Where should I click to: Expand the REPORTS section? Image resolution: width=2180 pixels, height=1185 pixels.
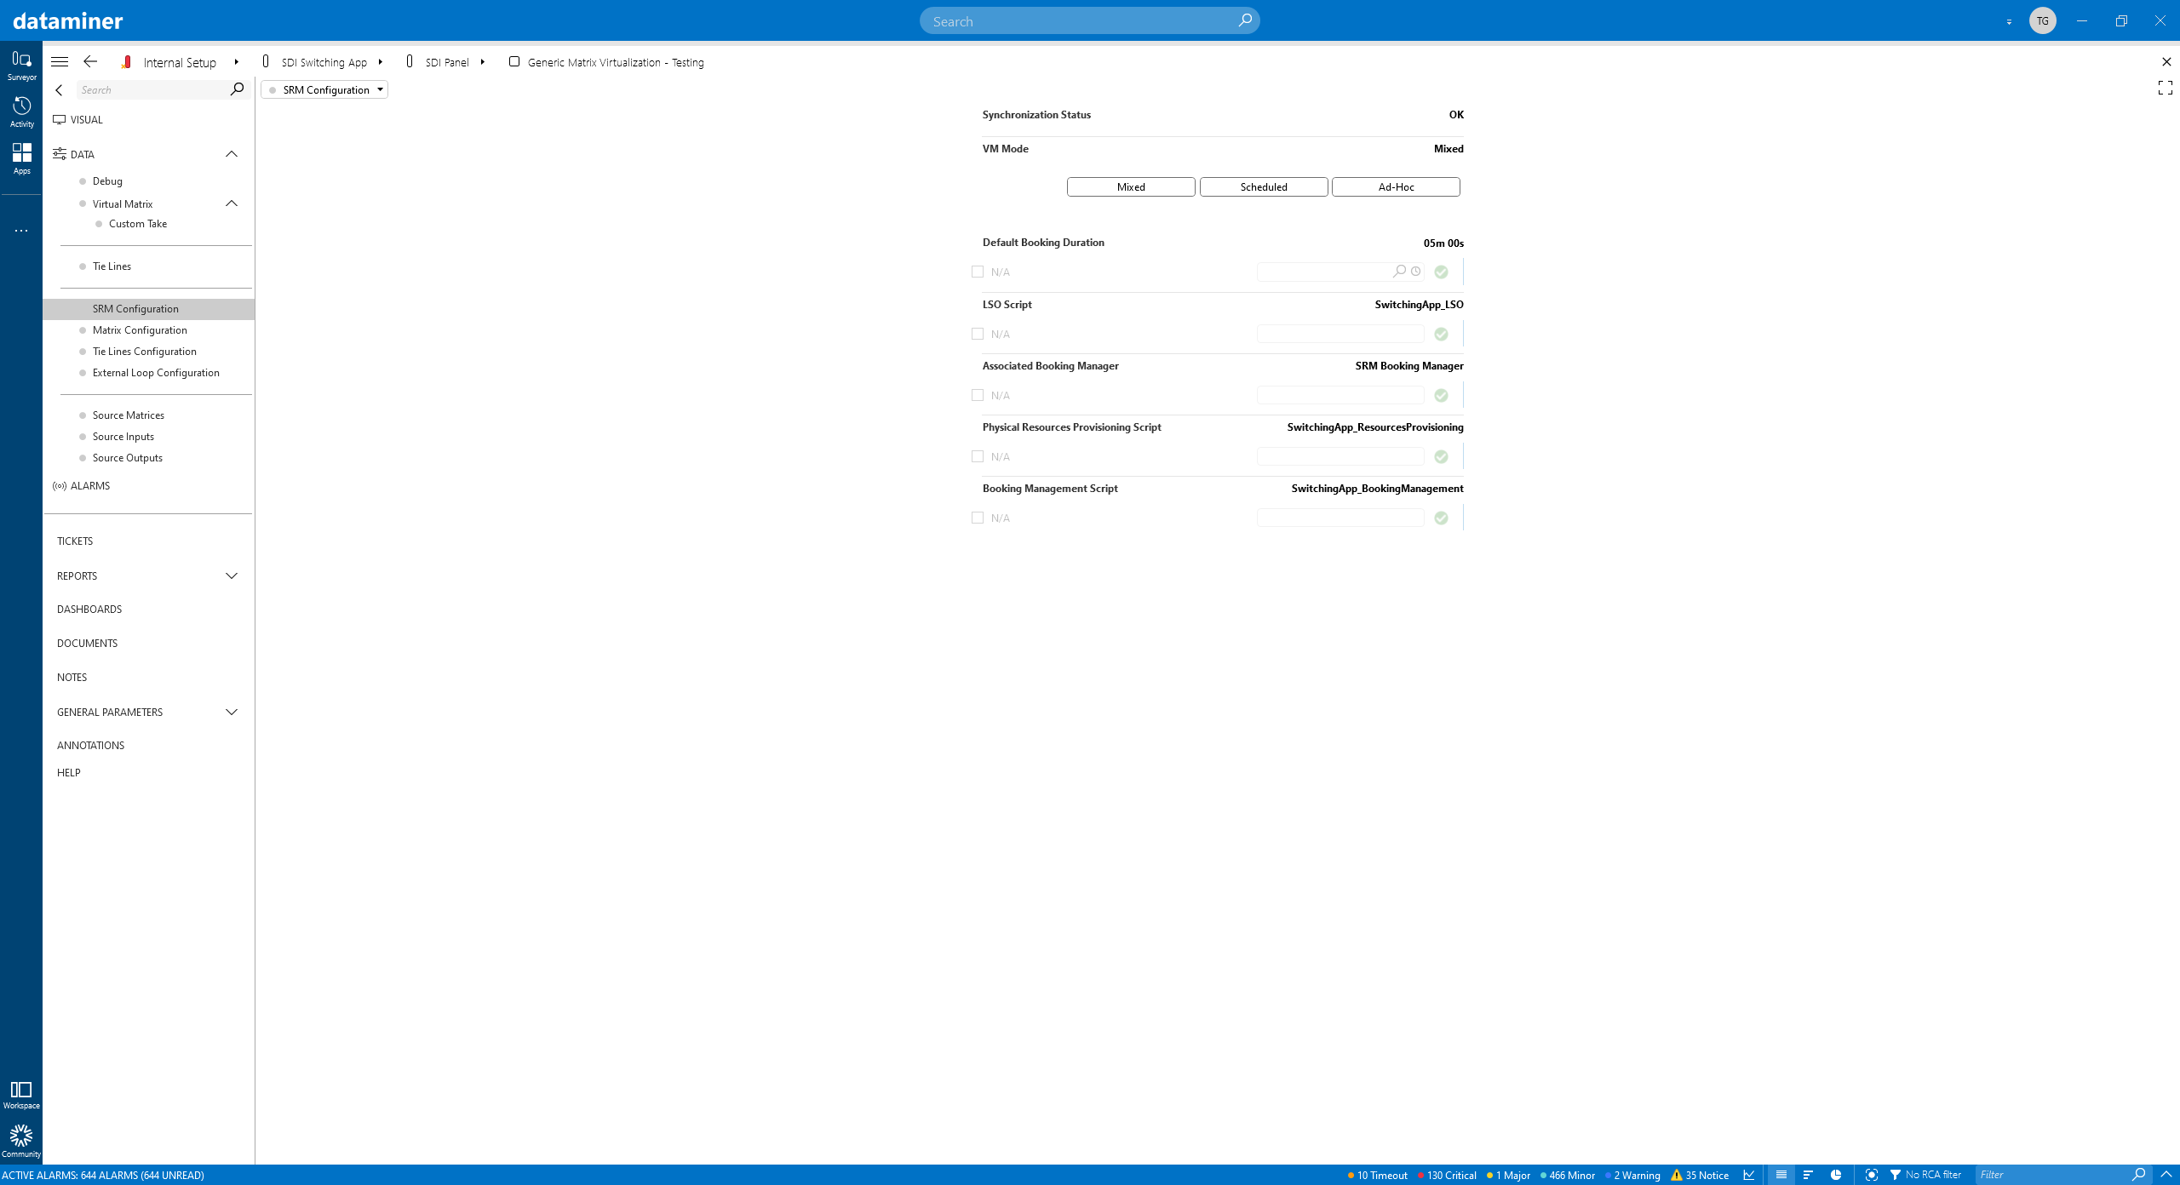click(x=231, y=576)
